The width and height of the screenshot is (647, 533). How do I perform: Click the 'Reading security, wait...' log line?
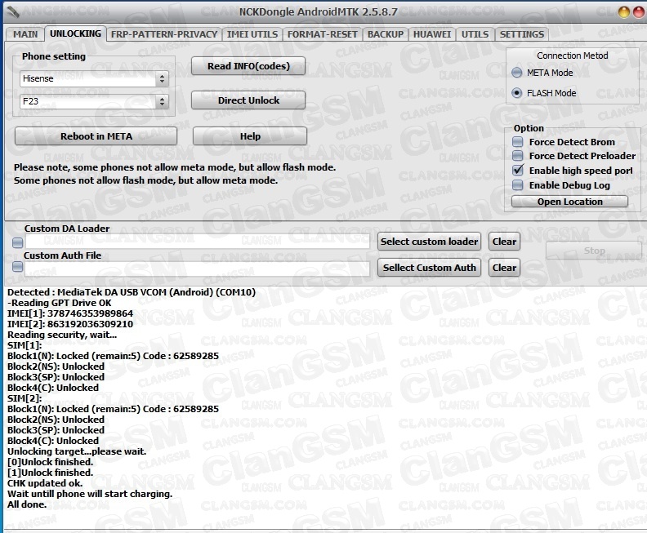(x=62, y=335)
